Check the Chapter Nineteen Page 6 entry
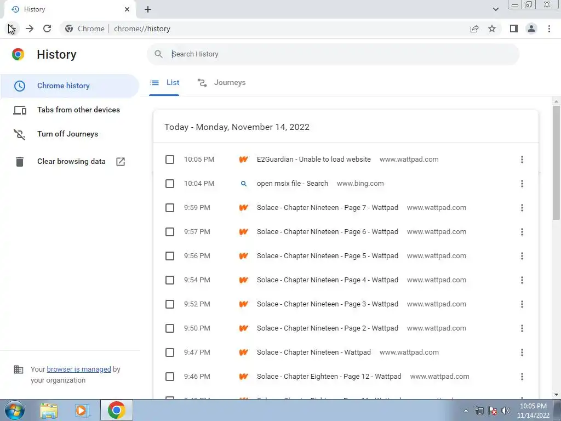561x421 pixels. tap(170, 232)
